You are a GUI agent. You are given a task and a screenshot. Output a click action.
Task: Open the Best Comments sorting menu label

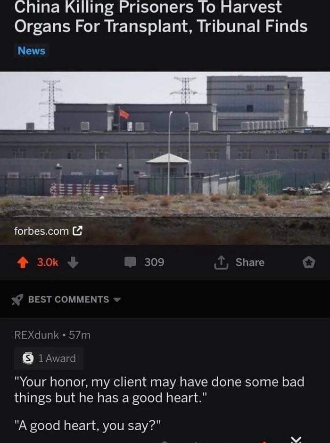[x=68, y=299]
